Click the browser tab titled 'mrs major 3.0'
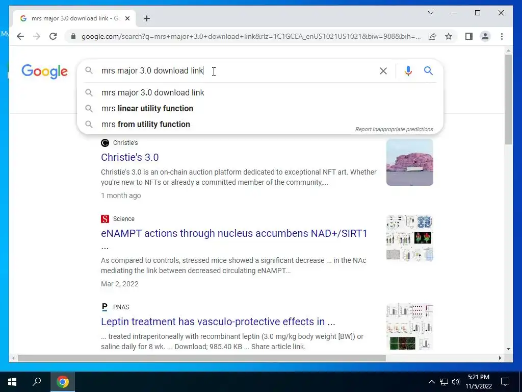Screen dimensions: 522x392 (74, 18)
